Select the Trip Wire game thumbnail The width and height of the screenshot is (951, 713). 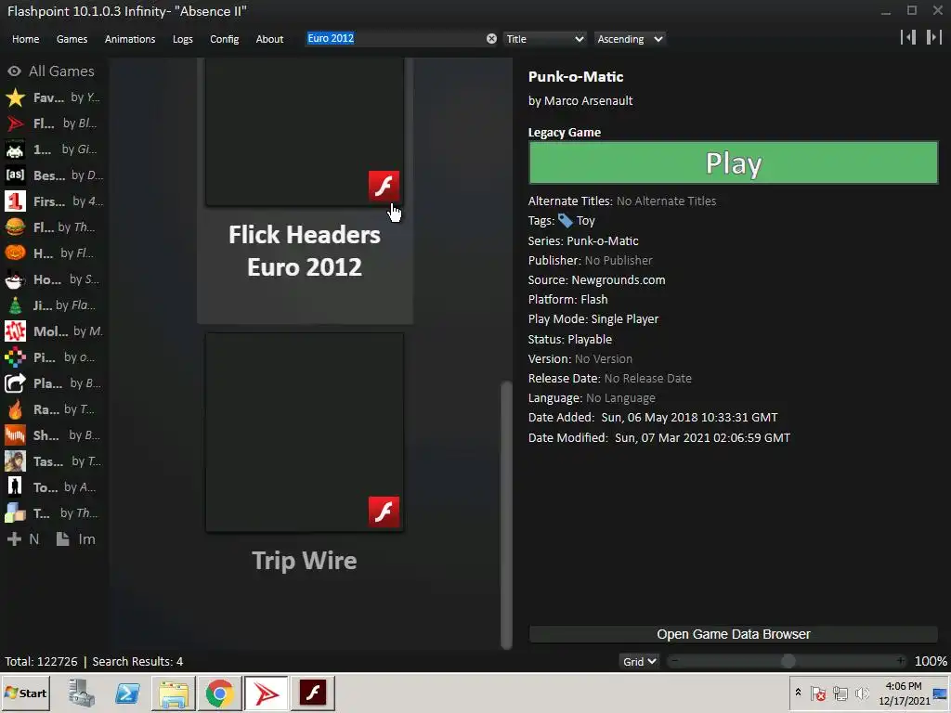coord(305,433)
